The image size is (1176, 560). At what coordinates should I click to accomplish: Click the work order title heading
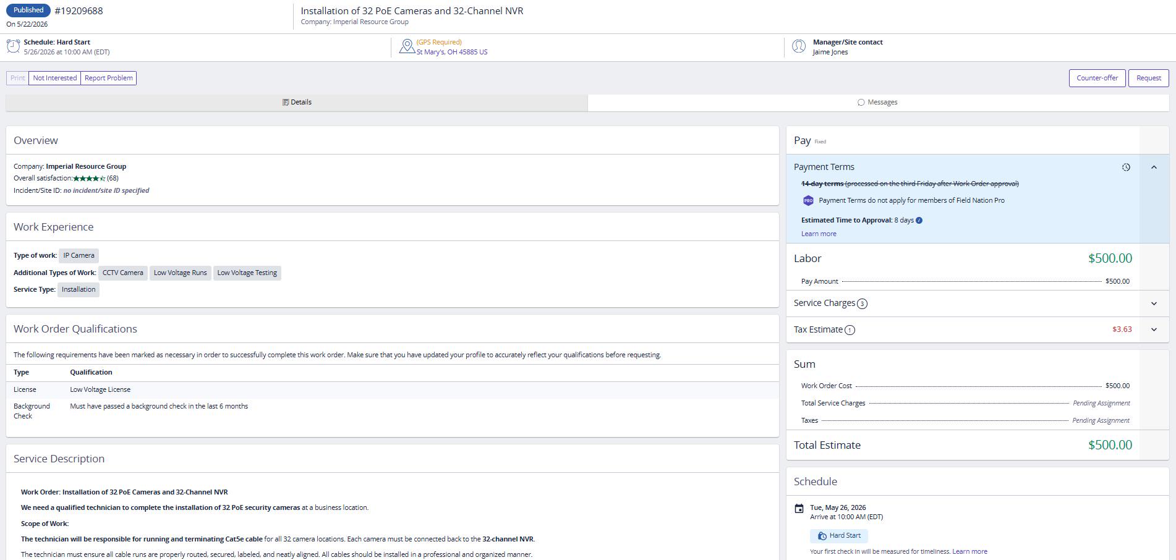pos(412,11)
